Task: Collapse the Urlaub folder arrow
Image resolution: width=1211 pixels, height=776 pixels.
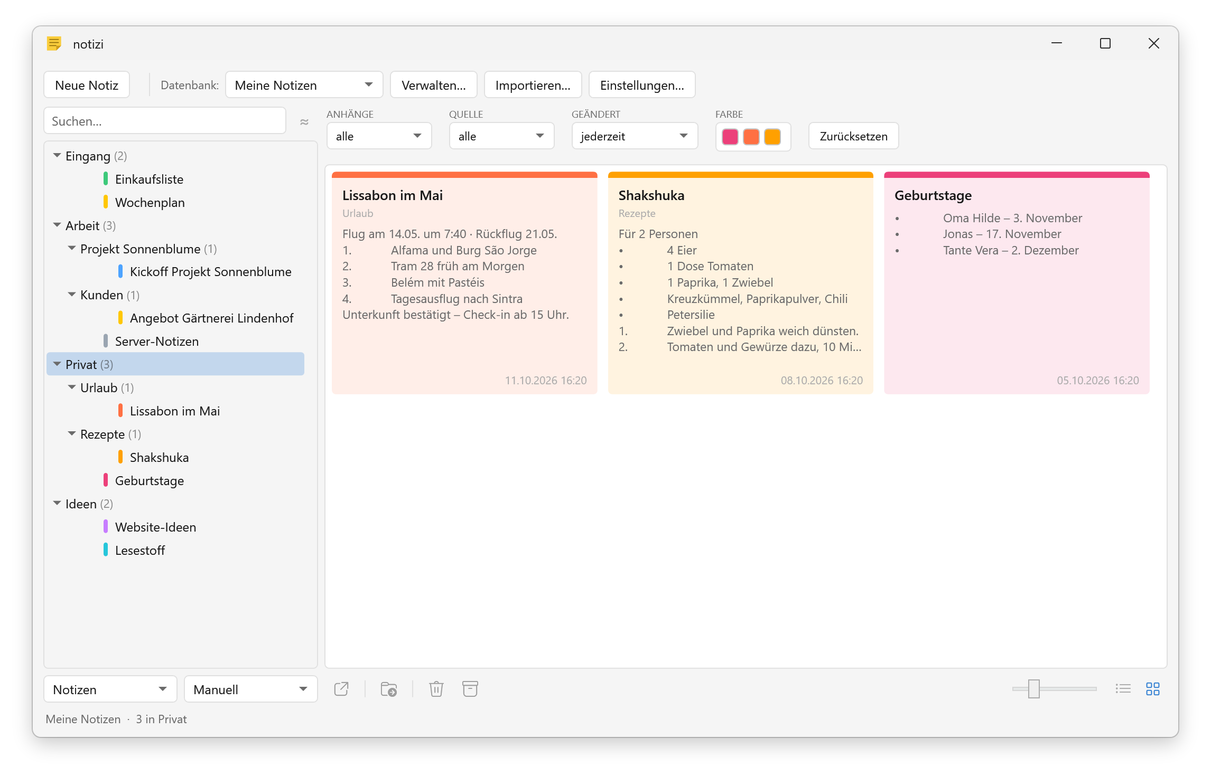Action: [72, 387]
